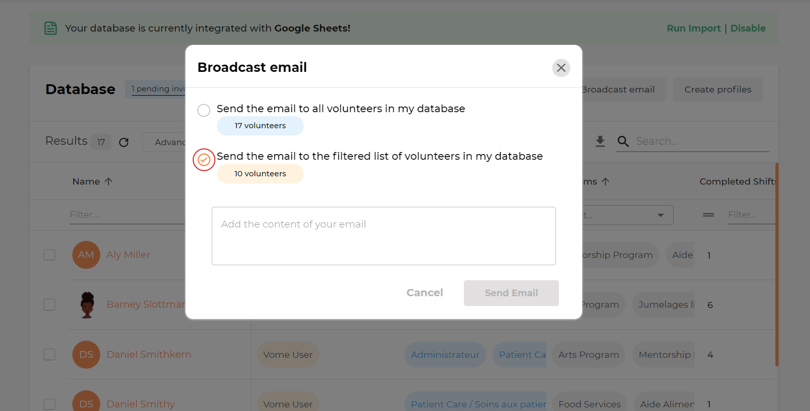Image resolution: width=810 pixels, height=411 pixels.
Task: Click the Mentorship tag in Daniel Smithkern row
Action: pos(664,355)
